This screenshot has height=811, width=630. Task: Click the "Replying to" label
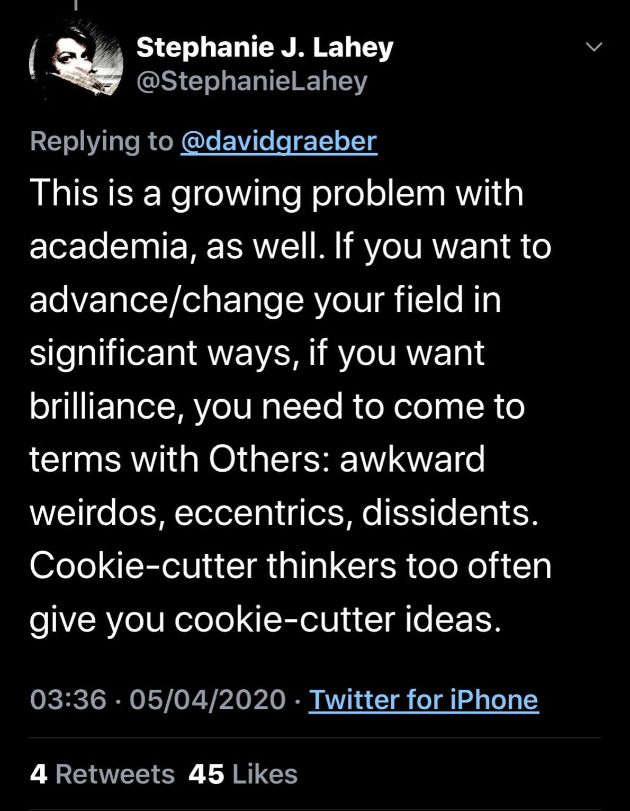coord(102,141)
